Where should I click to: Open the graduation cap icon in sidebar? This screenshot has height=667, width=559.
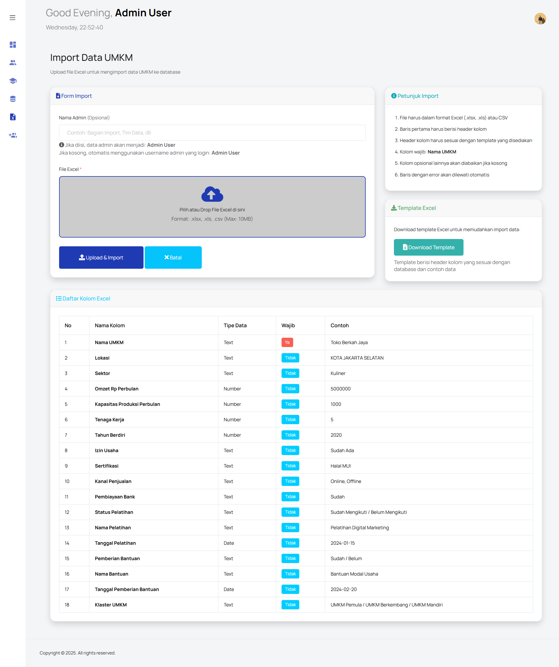click(13, 81)
